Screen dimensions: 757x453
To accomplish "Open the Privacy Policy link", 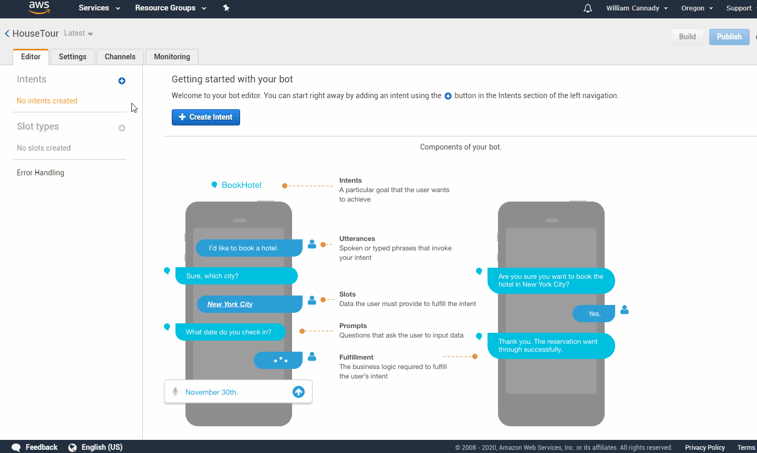I will click(x=705, y=448).
